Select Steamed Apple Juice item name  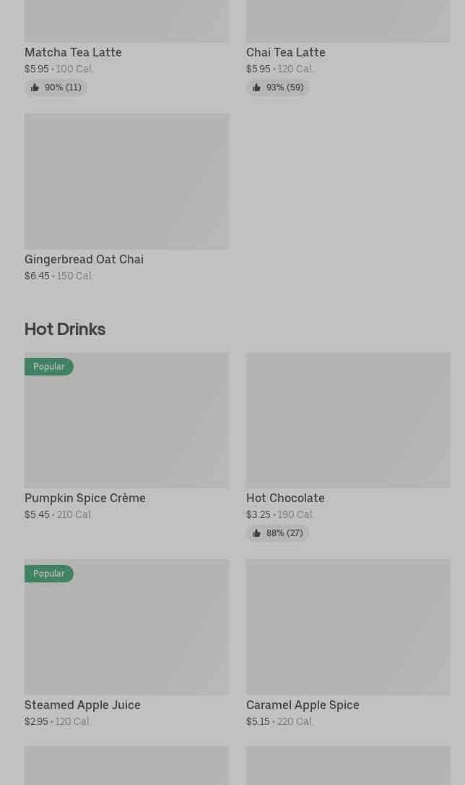pyautogui.click(x=82, y=705)
